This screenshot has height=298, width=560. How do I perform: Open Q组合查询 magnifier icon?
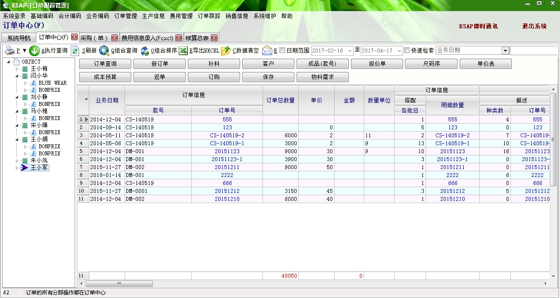click(x=104, y=51)
